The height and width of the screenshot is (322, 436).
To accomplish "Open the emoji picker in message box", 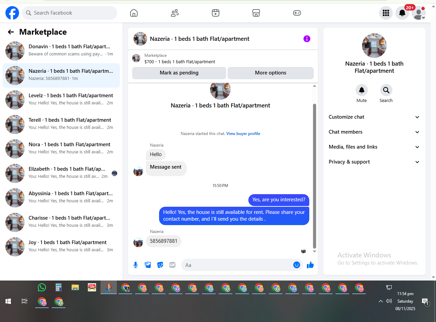I will (297, 265).
